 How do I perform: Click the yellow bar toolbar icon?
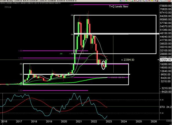pos(152,1)
